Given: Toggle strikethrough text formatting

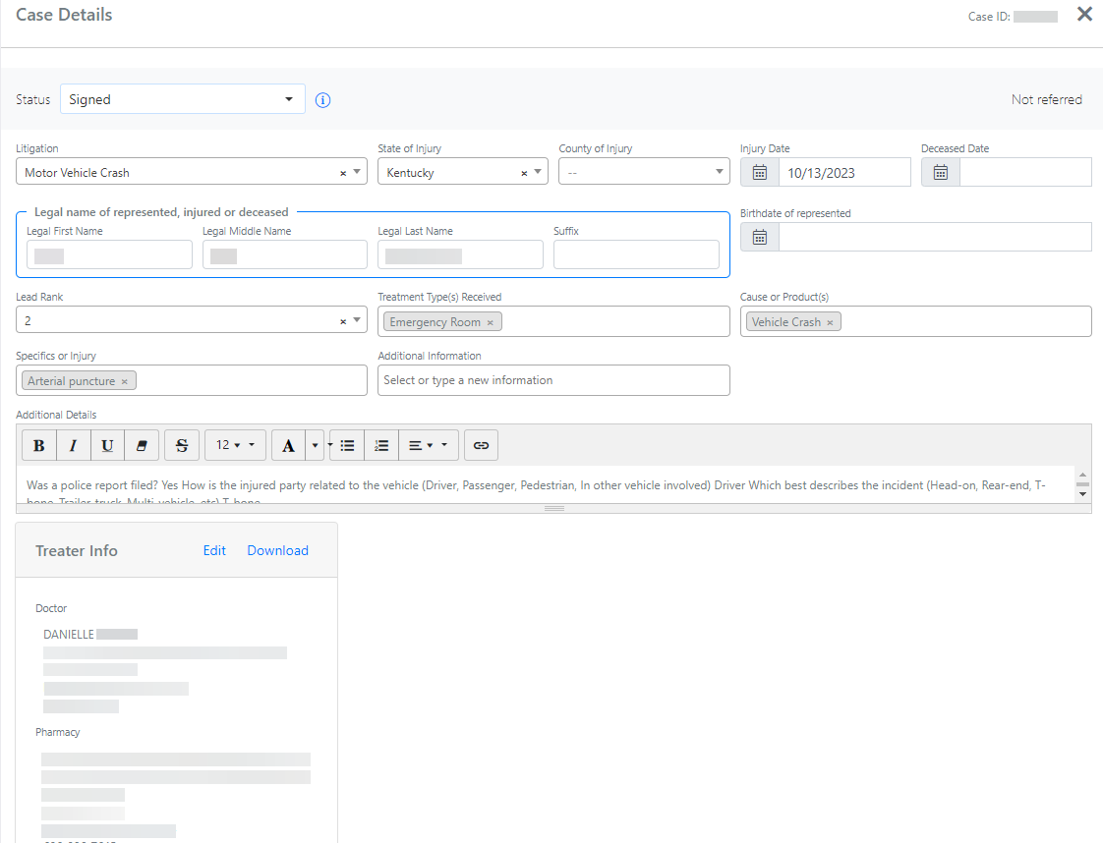Looking at the screenshot, I should coord(182,445).
